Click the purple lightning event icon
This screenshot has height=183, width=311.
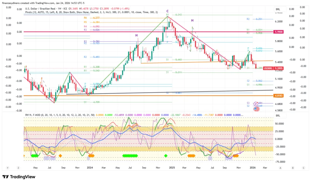[x=256, y=104]
